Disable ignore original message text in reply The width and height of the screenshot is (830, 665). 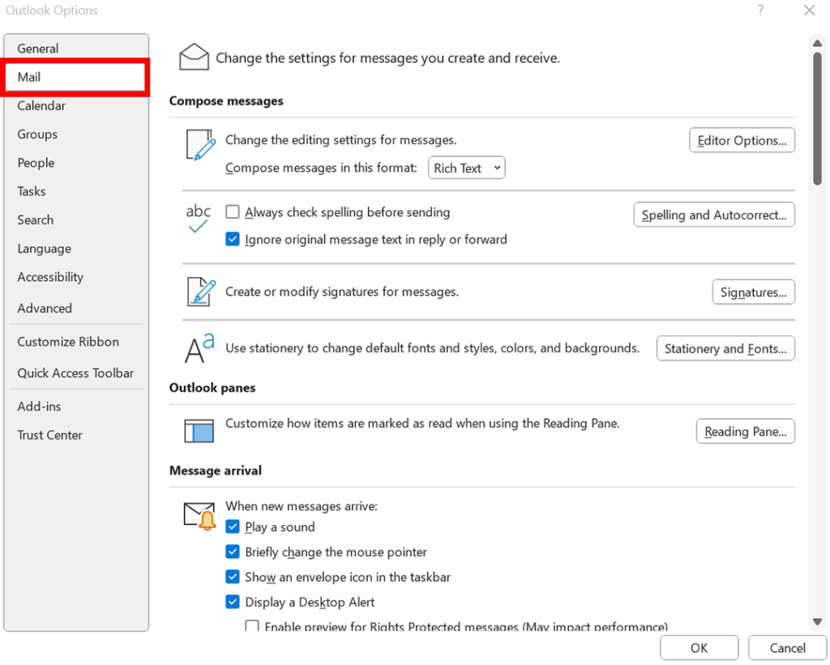(x=233, y=239)
